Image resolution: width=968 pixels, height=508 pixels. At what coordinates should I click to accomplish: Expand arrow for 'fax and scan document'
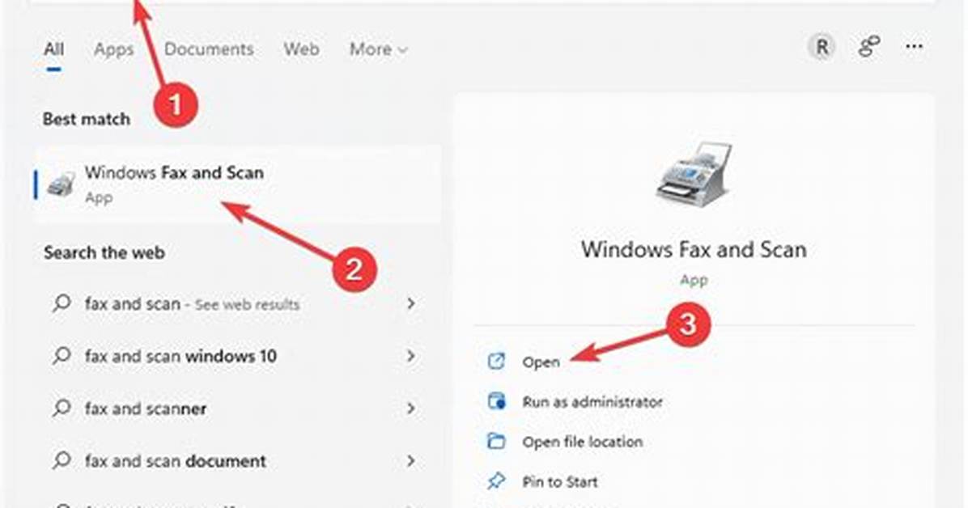tap(411, 460)
